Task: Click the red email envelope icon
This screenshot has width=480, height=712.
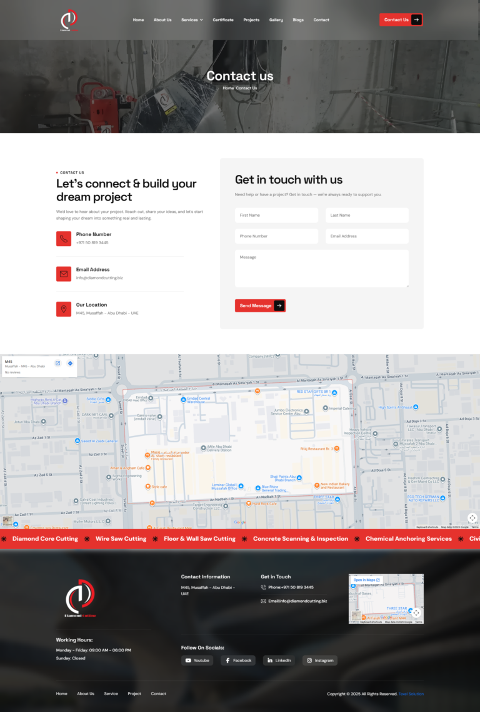Action: [64, 274]
